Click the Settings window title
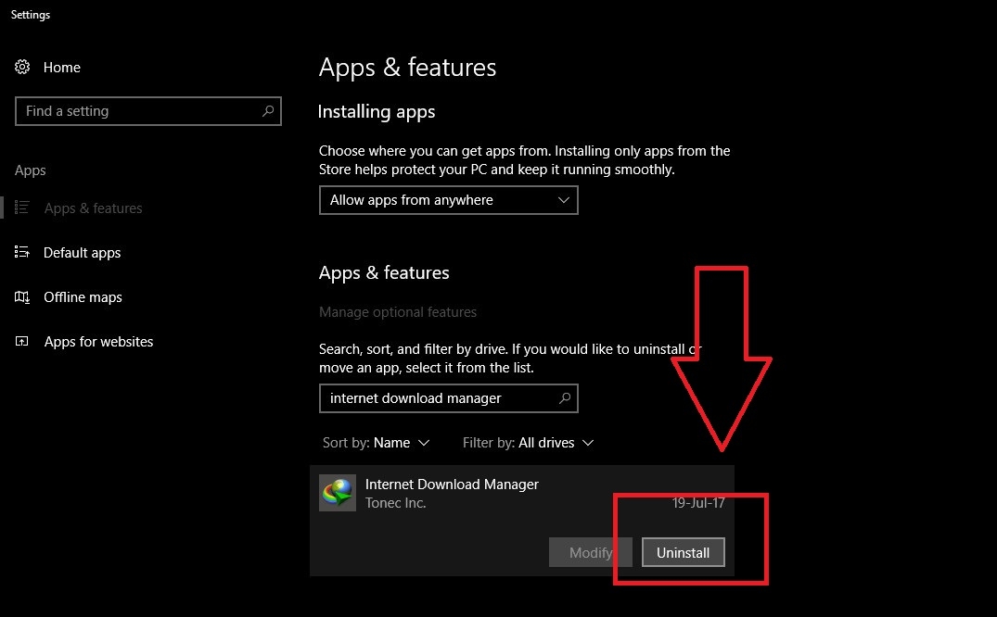 point(31,15)
